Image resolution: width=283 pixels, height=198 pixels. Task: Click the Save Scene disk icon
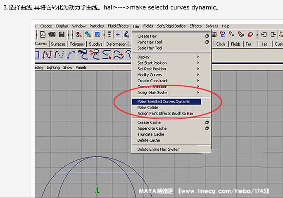(x=62, y=35)
